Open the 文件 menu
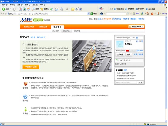Screen dimensions: 168x126 pos(5,5)
